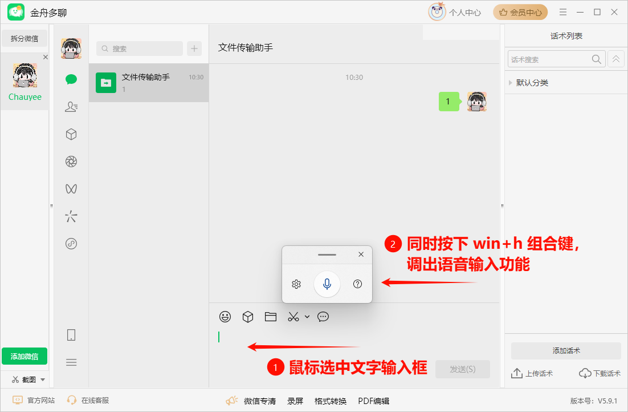Collapse the 话术 list with the double chevron
The image size is (628, 412).
(616, 59)
